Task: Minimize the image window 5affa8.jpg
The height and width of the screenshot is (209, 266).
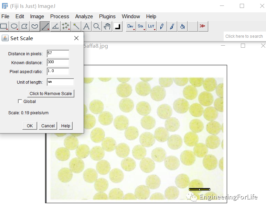Action: coord(223,46)
